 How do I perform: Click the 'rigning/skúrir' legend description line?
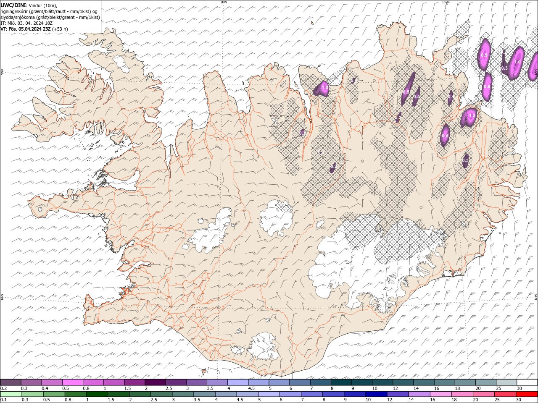click(50, 11)
